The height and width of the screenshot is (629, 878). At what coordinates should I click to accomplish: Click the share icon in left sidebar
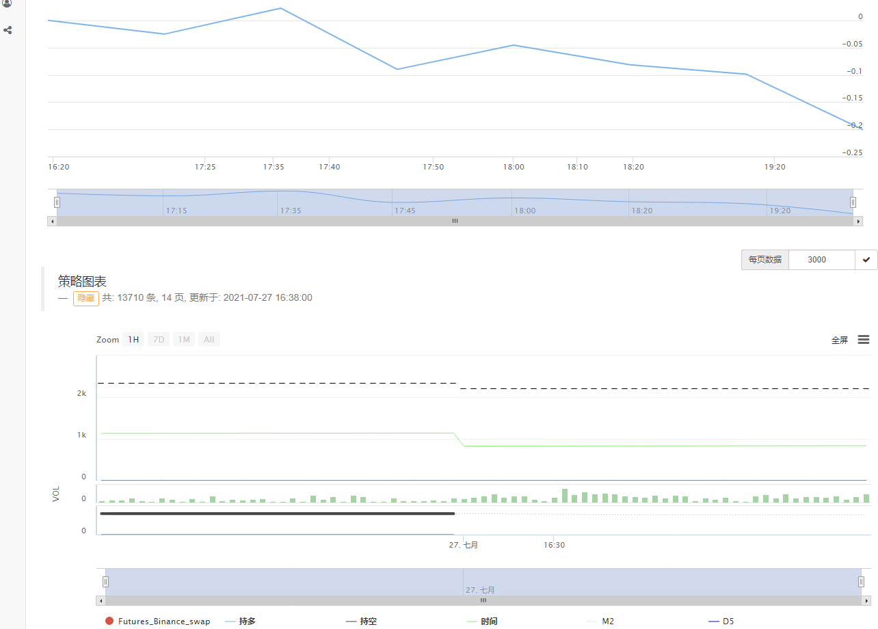(8, 30)
